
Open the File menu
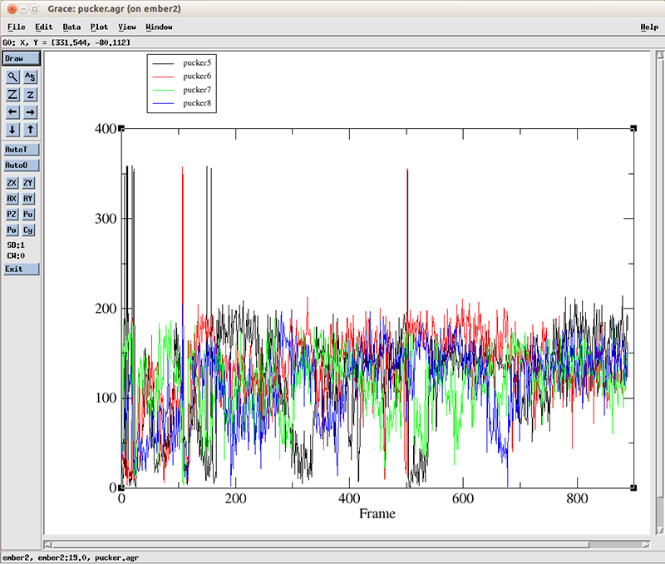[16, 27]
